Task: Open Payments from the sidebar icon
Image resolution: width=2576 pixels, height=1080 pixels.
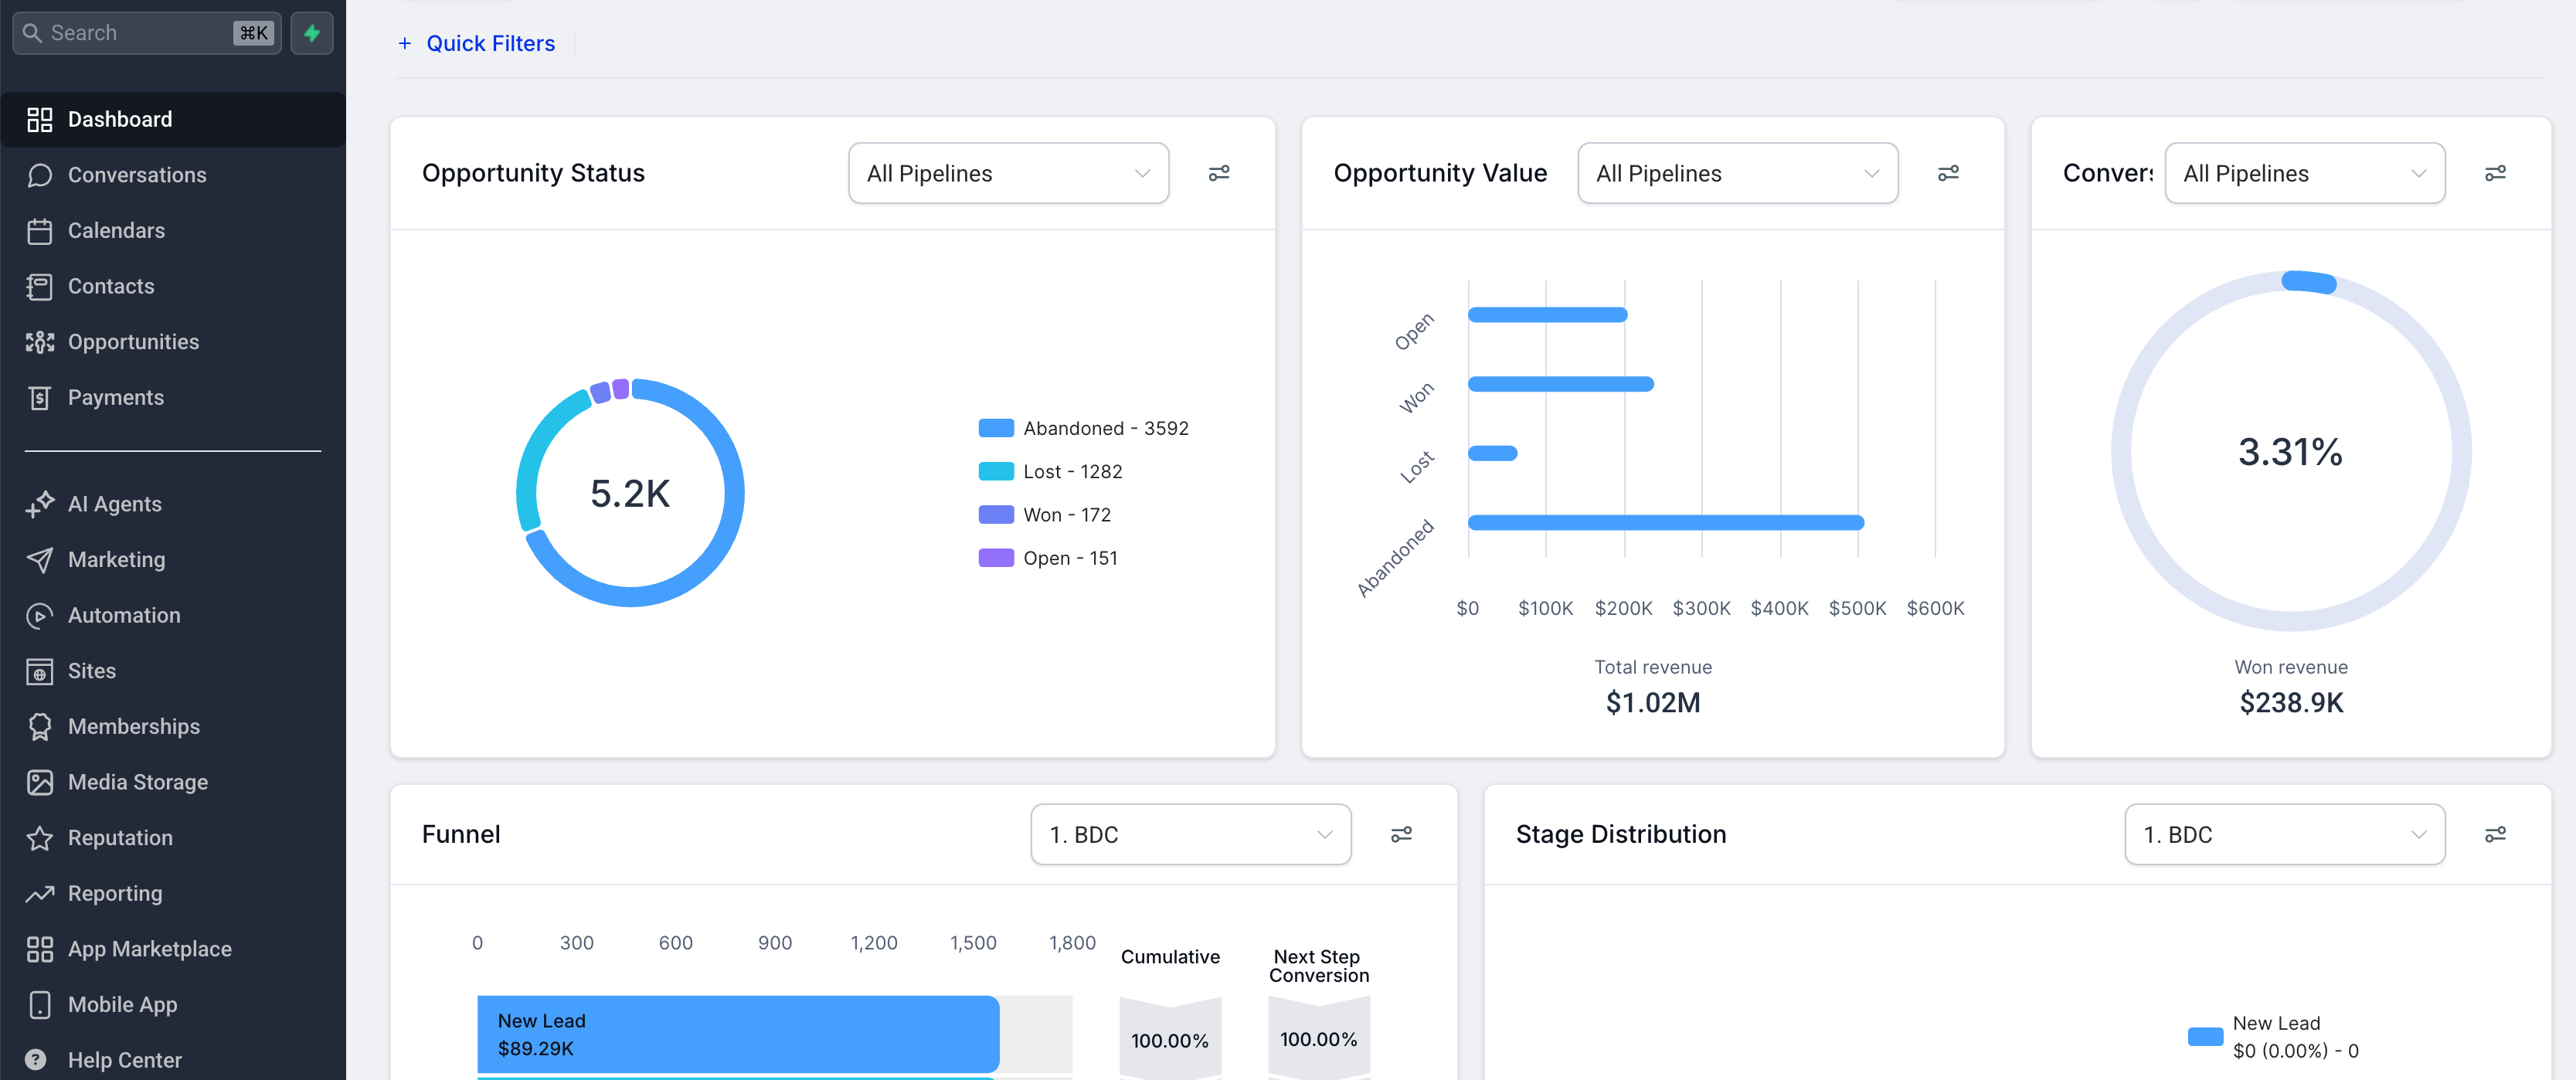Action: click(39, 397)
